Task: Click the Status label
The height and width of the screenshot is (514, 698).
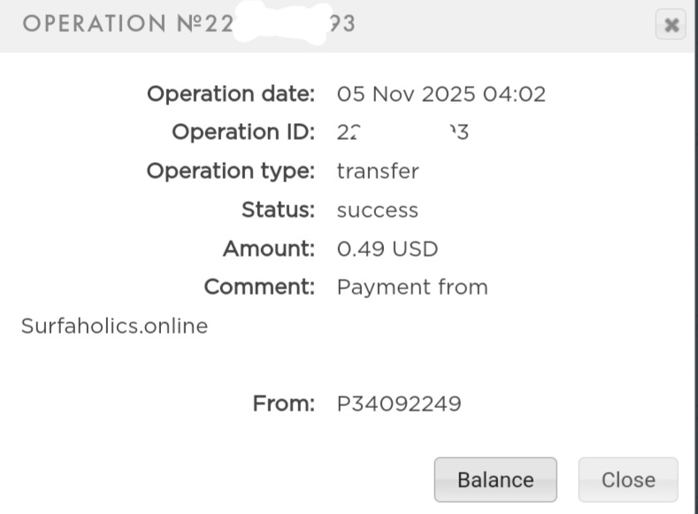Action: point(278,211)
